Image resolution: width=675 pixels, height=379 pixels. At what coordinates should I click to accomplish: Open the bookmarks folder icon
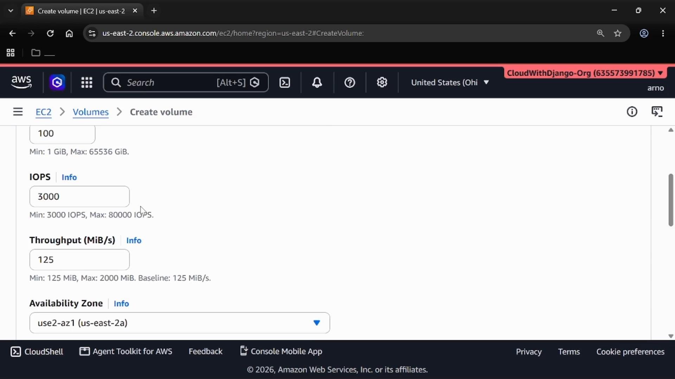(36, 53)
